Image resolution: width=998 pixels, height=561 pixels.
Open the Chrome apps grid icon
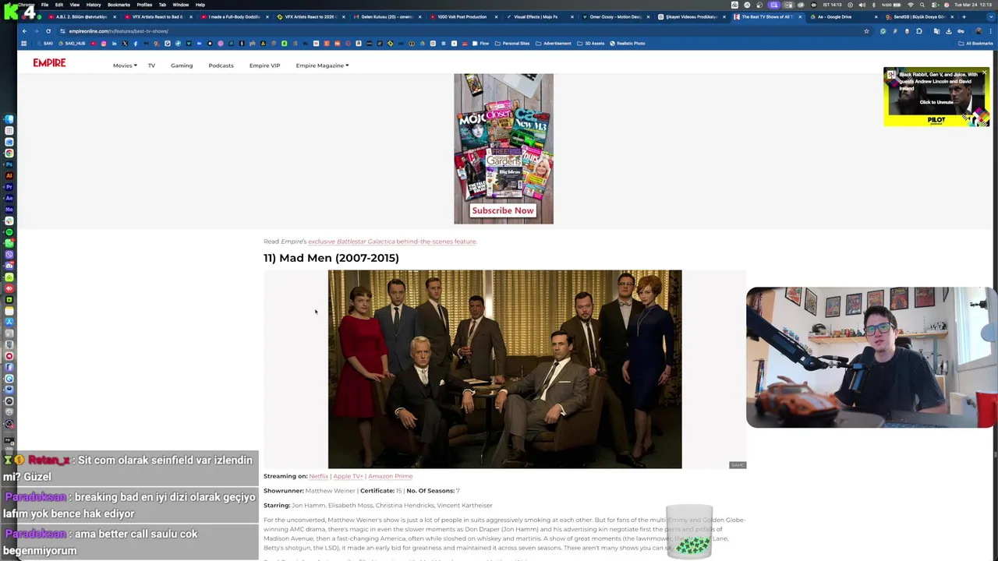[23, 44]
